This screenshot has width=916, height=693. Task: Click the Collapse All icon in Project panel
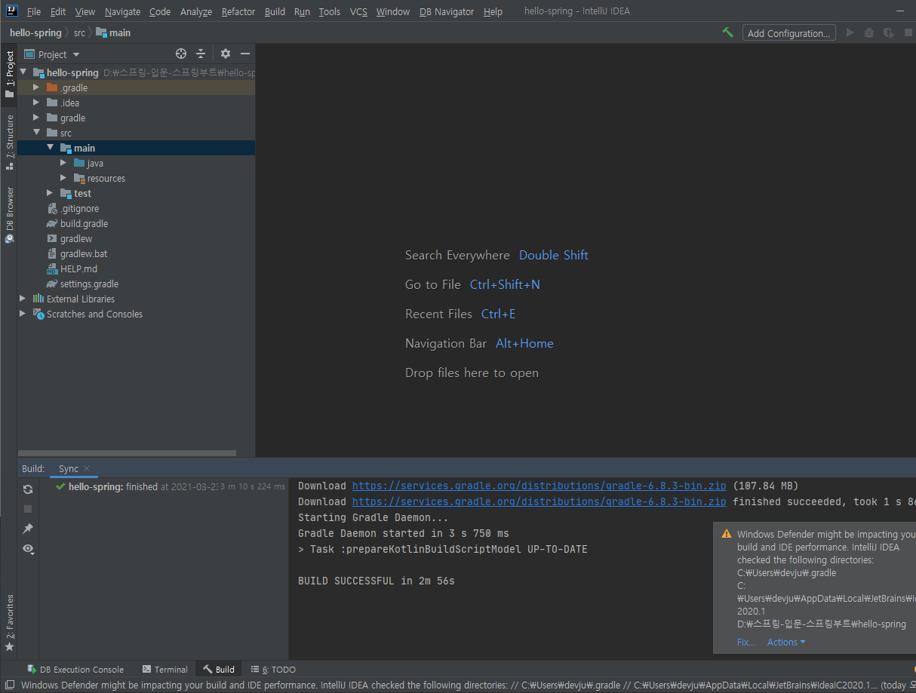pos(201,54)
